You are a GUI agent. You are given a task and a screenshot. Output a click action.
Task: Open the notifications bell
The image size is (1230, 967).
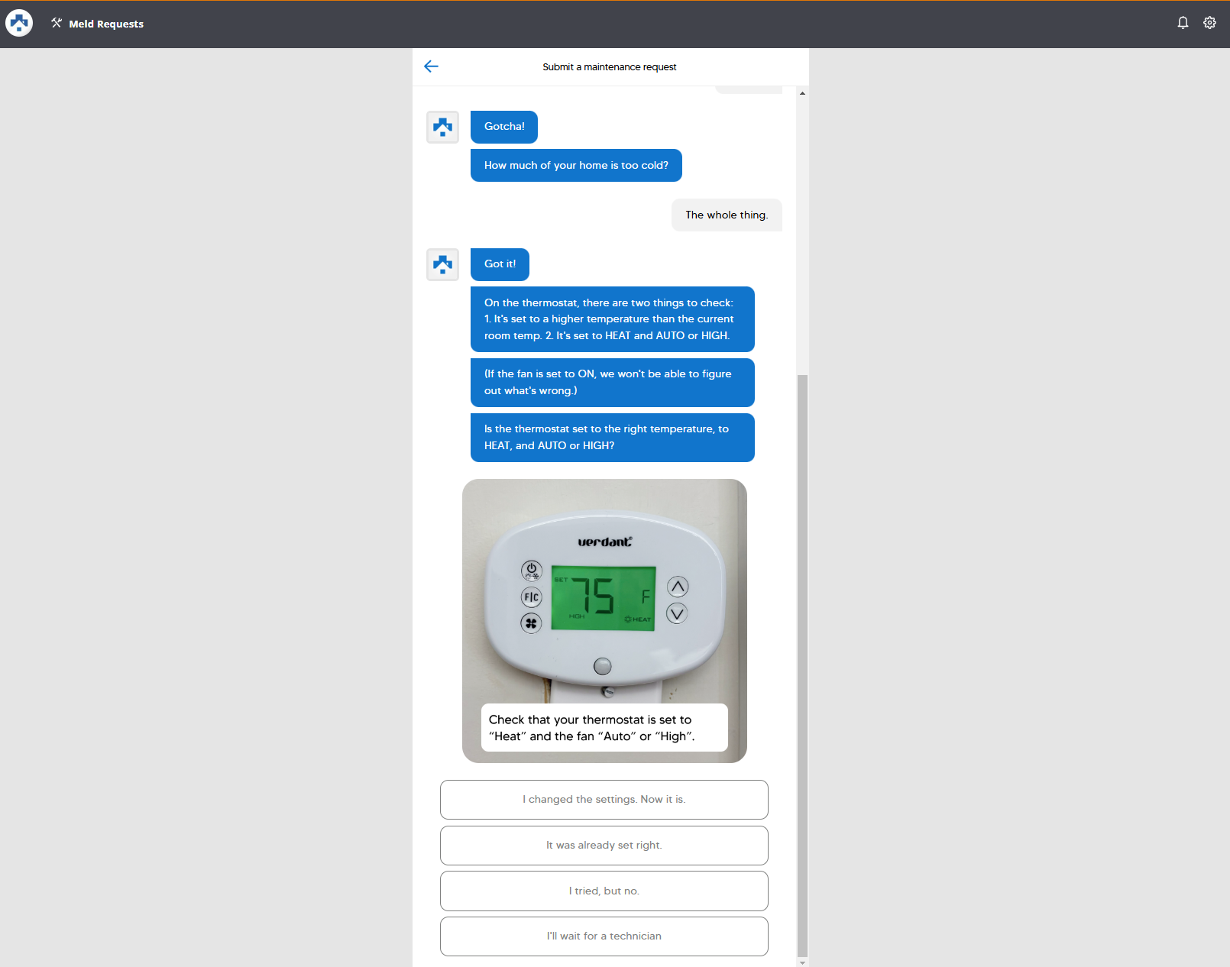tap(1183, 23)
